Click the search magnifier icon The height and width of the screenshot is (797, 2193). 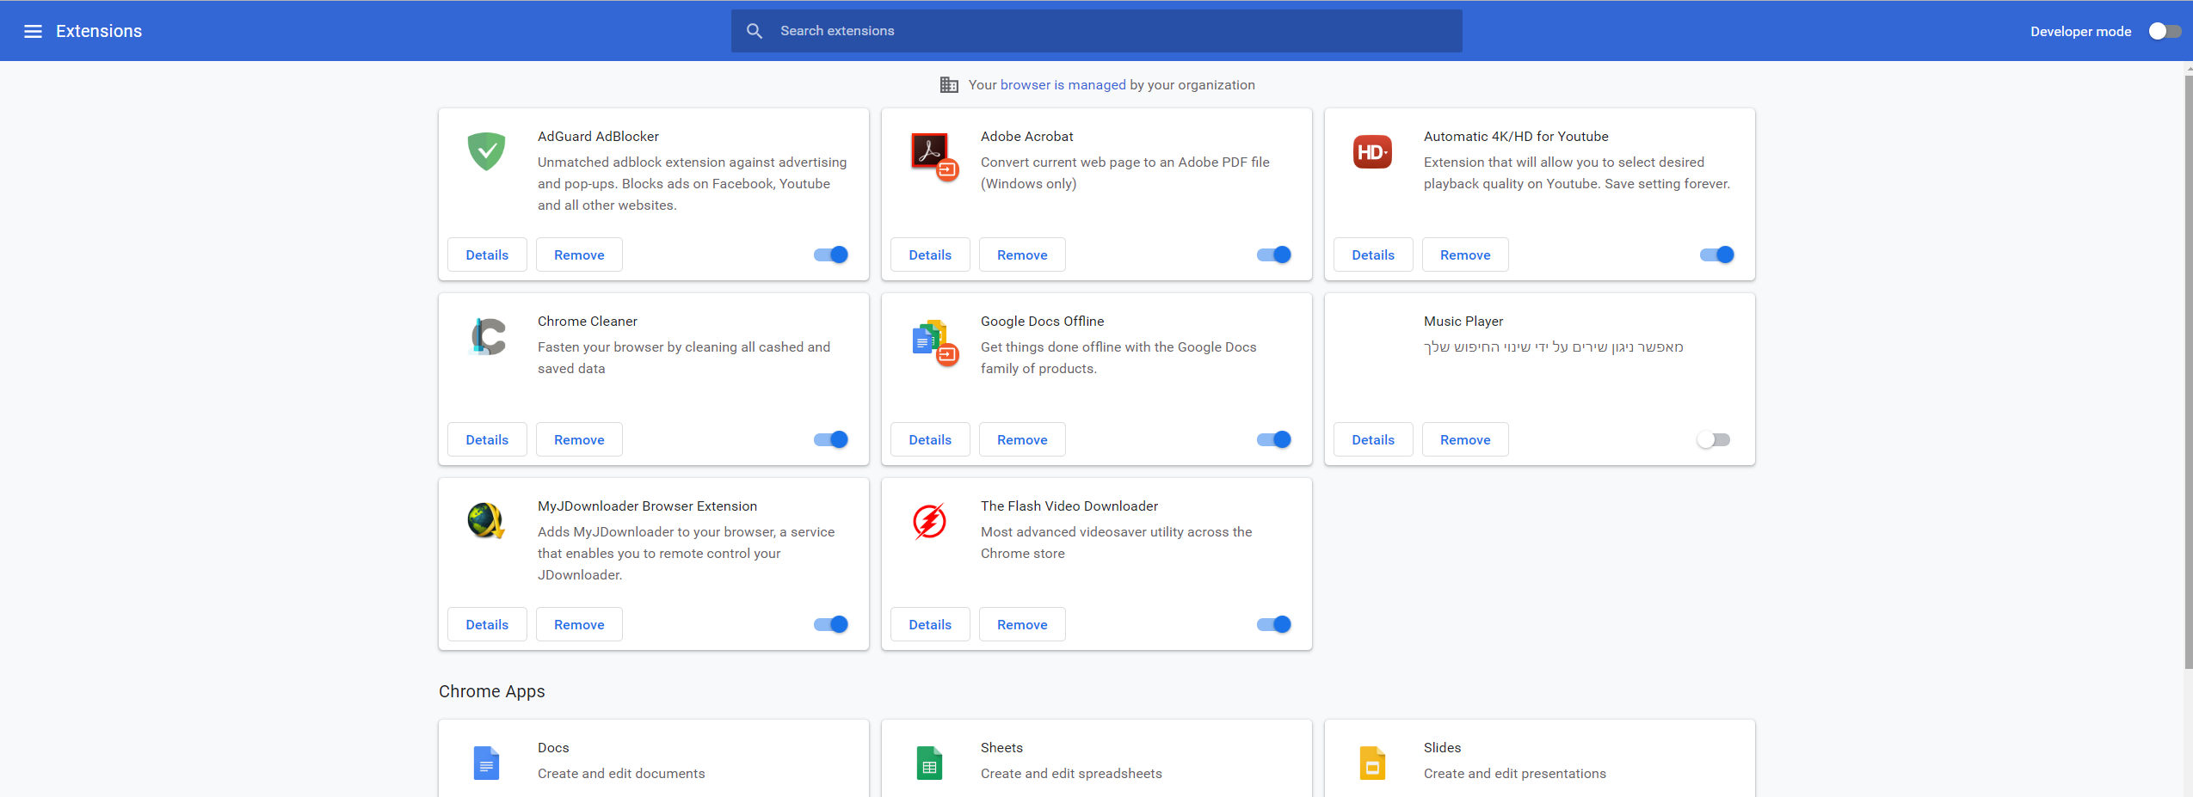755,31
